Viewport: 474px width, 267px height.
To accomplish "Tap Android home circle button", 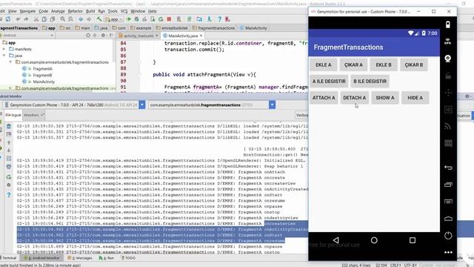I will click(374, 240).
